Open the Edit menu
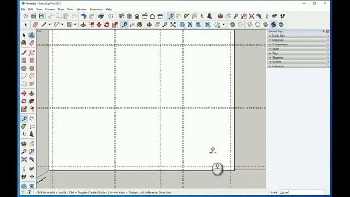The image size is (350, 197). 31,9
